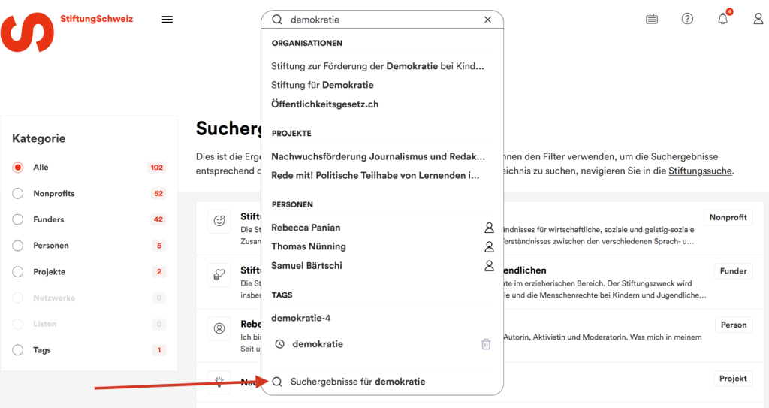Choose the 'Personen' category radio button
The image size is (769, 408).
tap(18, 246)
